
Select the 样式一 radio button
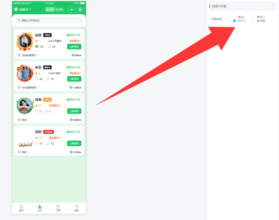coord(234,17)
